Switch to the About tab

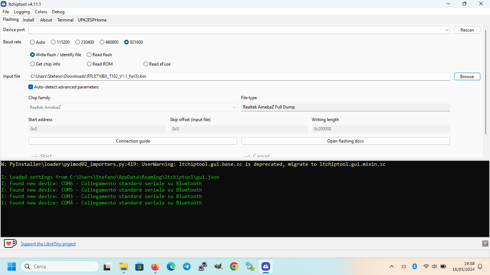click(x=46, y=20)
